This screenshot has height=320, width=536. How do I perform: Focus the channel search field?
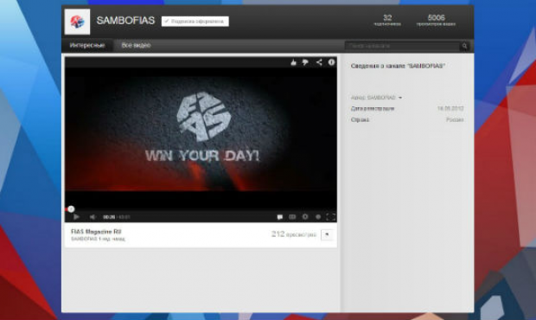[x=402, y=46]
